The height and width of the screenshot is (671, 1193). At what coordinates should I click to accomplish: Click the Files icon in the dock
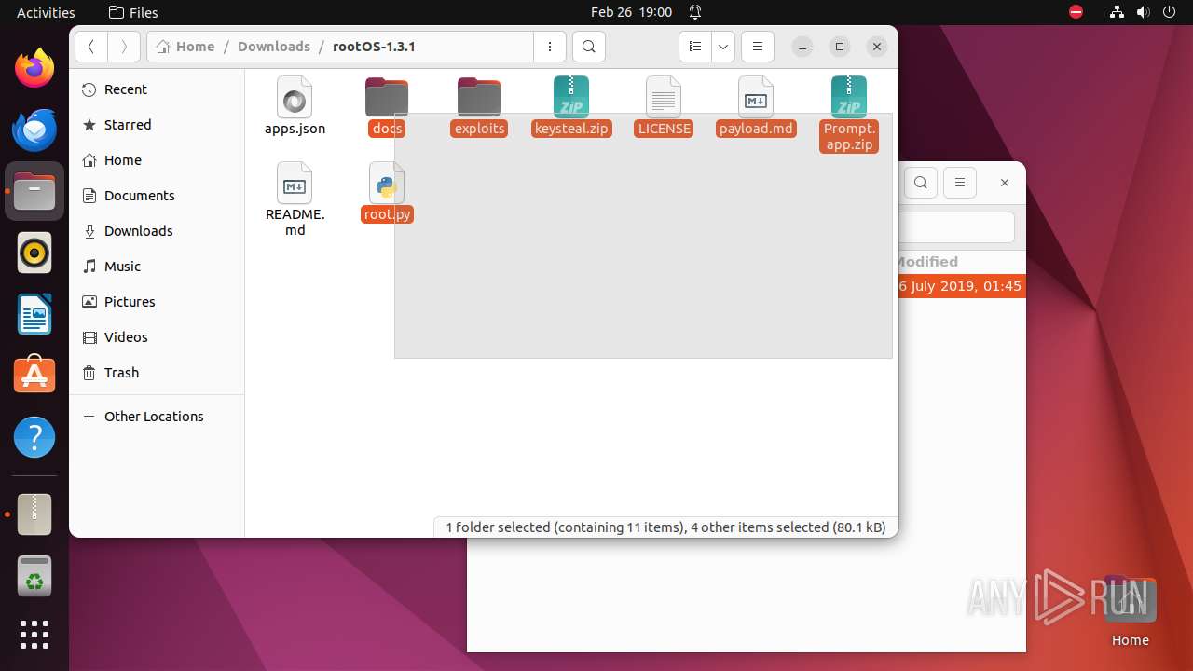[x=34, y=191]
